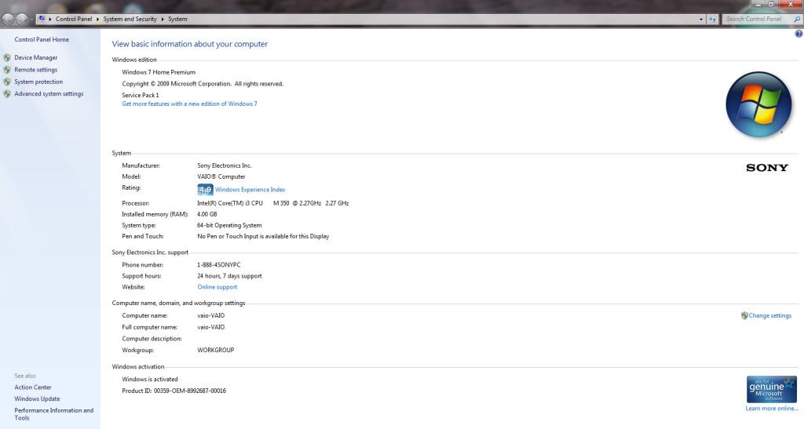Get more features with a new edition link
Viewport: 804px width, 429px height.
[x=190, y=104]
